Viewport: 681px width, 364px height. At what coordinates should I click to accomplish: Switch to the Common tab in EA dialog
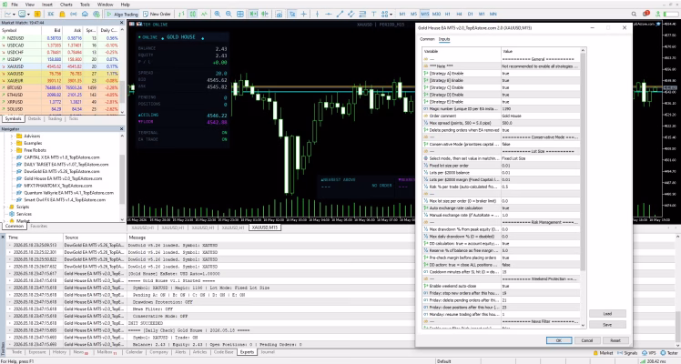click(x=427, y=39)
